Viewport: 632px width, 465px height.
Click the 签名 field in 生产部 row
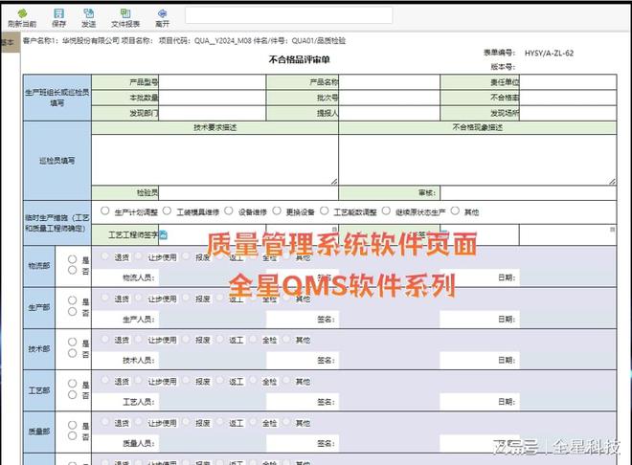tap(389, 320)
